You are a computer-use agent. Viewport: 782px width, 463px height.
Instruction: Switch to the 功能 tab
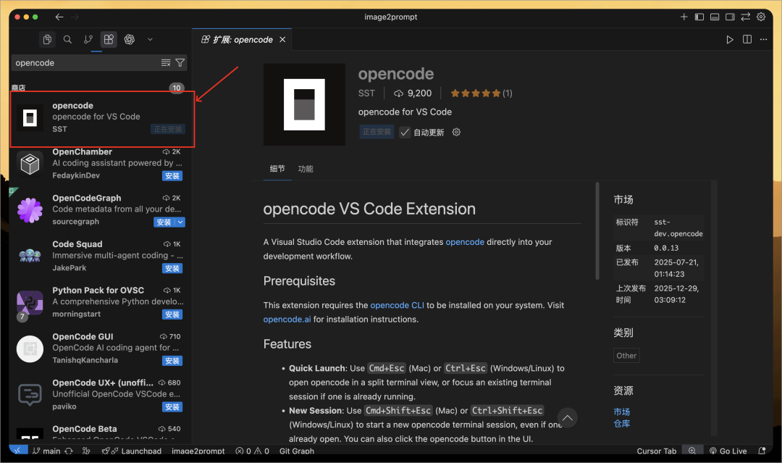[x=306, y=169]
